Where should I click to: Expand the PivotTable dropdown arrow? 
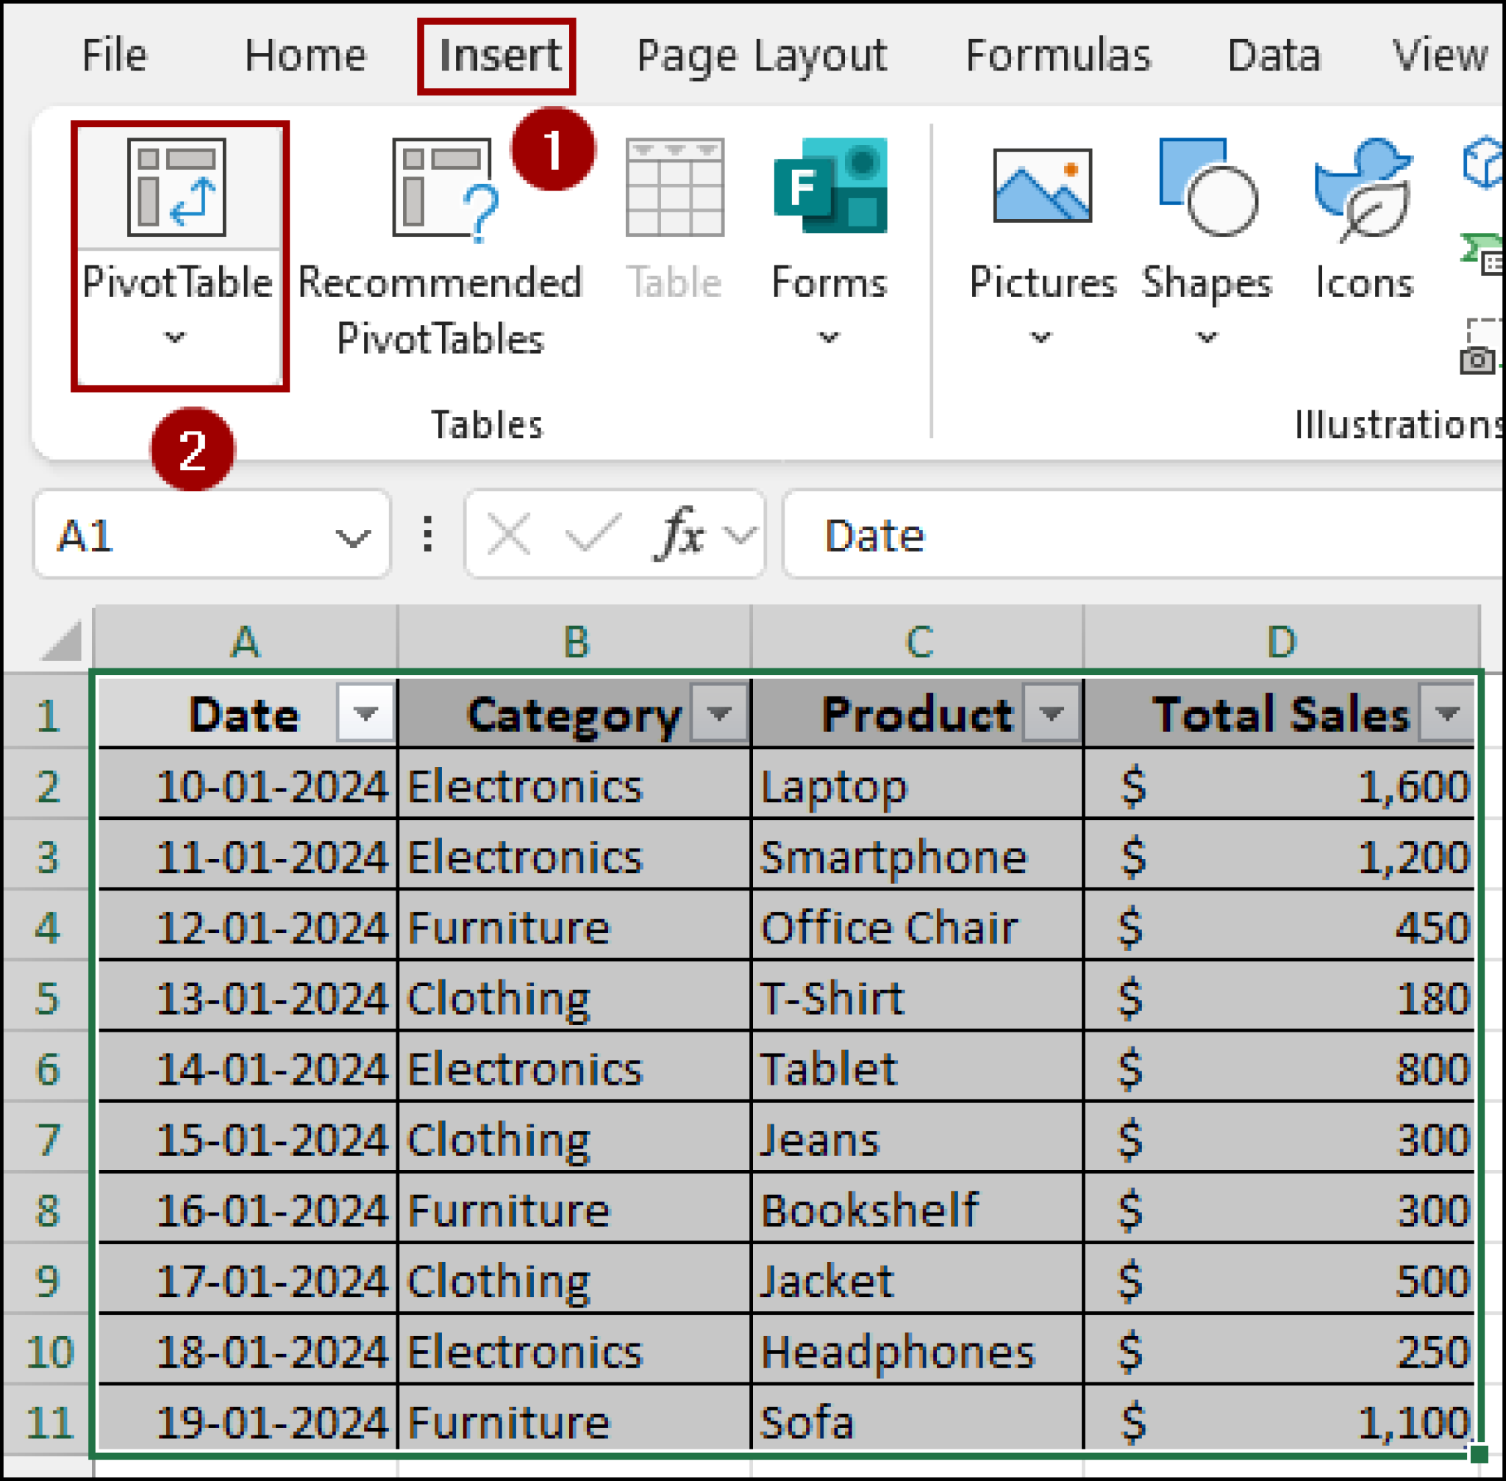[x=175, y=338]
